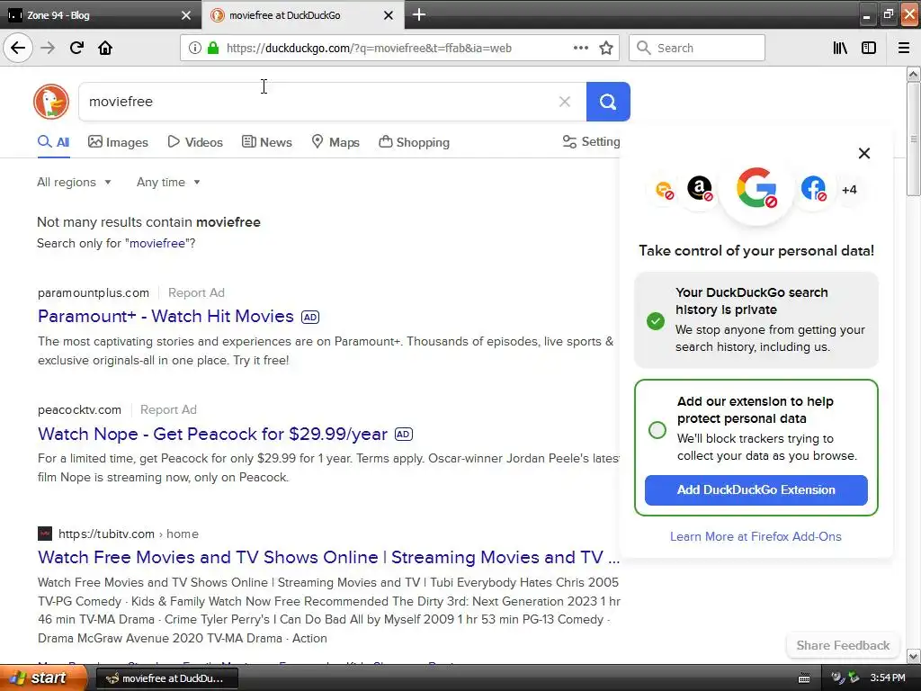Image resolution: width=921 pixels, height=691 pixels.
Task: Submit search with blue magnifier button
Action: 608,102
